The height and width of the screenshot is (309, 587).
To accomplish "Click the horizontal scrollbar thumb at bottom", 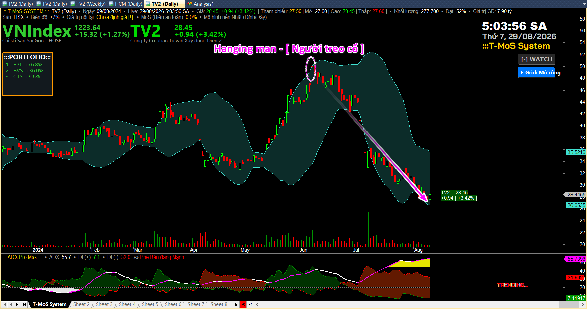I will pyautogui.click(x=569, y=305).
